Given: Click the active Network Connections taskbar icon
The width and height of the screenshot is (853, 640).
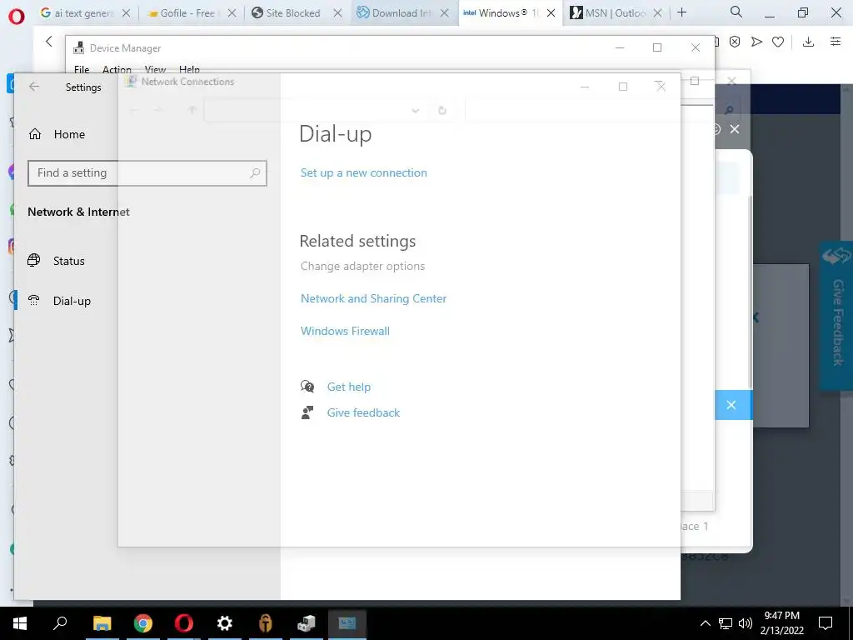Looking at the screenshot, I should coord(347,623).
